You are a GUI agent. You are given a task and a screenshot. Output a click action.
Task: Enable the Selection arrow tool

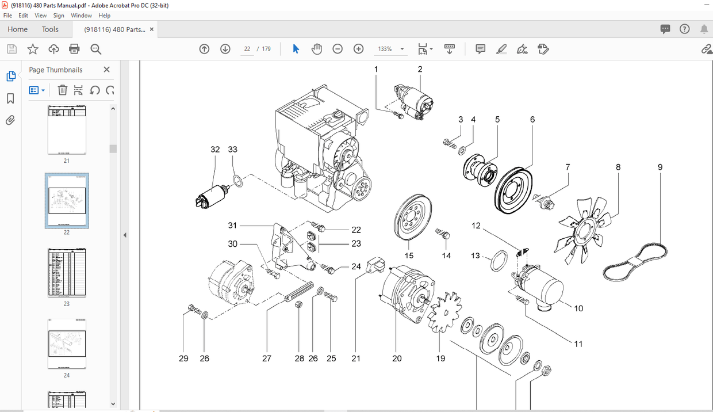[296, 49]
